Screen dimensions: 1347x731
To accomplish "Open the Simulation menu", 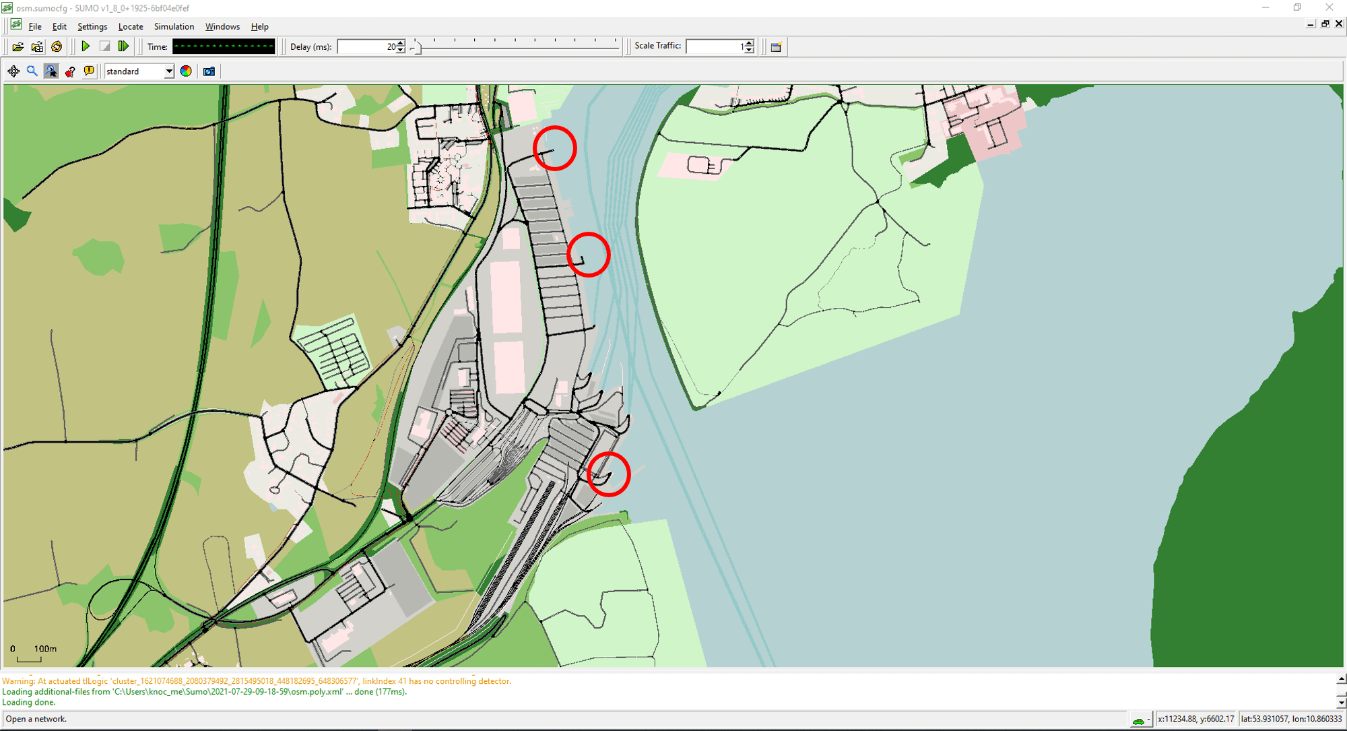I will [x=174, y=27].
